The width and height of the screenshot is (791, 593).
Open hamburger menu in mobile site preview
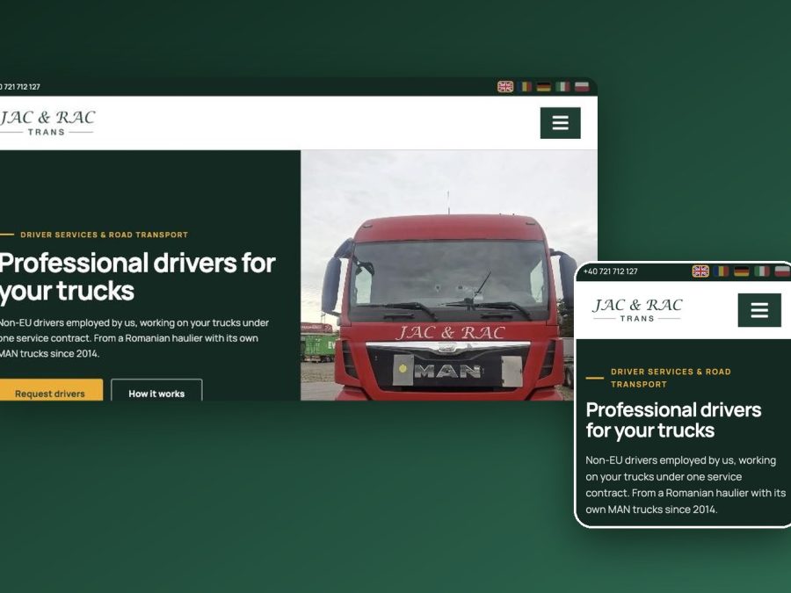[759, 310]
